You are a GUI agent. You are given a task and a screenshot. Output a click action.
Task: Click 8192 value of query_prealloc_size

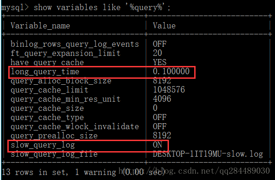(x=162, y=136)
